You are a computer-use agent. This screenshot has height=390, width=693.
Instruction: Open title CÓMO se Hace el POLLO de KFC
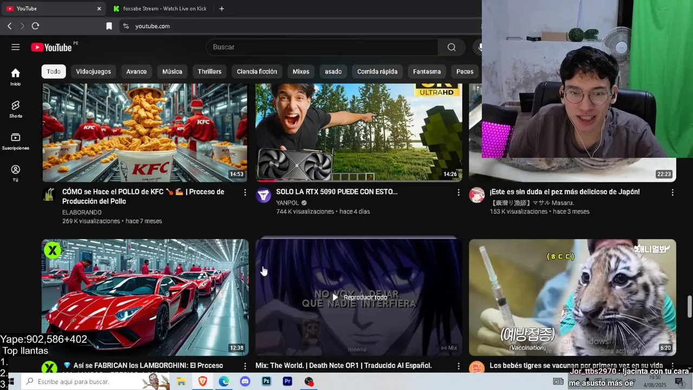(x=143, y=197)
